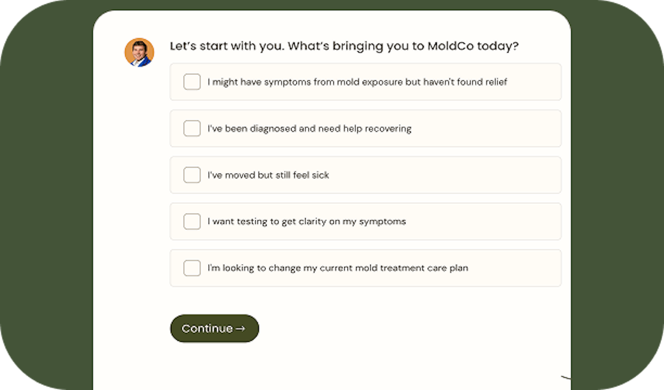This screenshot has width=664, height=390.
Task: Select the testing for clarity option card
Action: 365,221
